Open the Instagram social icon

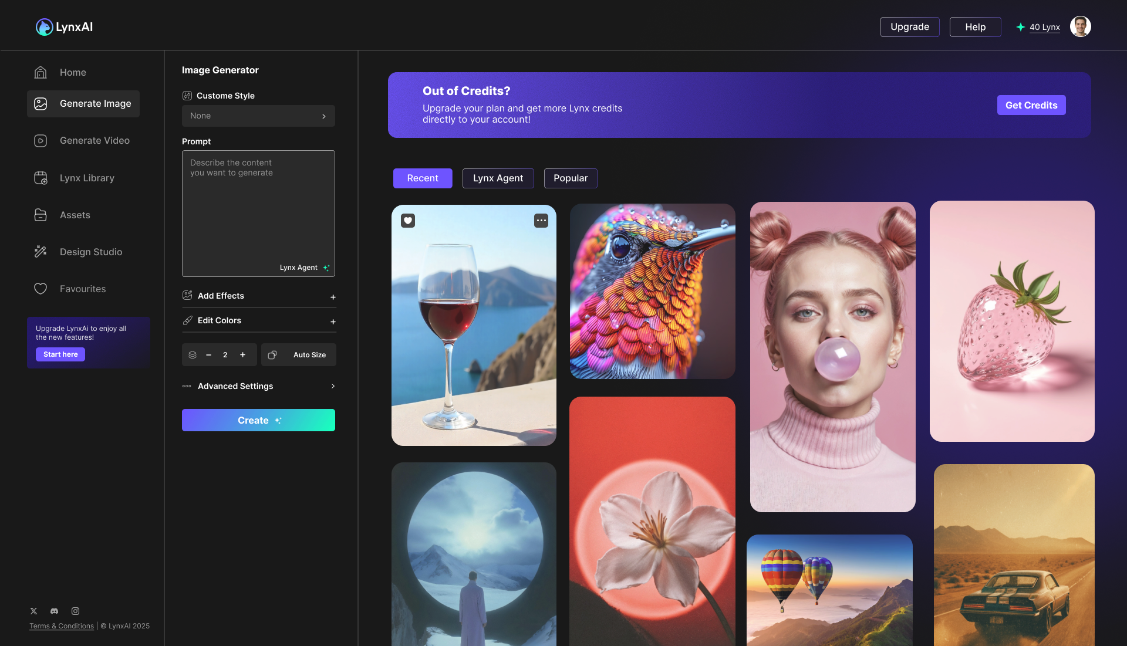click(75, 611)
